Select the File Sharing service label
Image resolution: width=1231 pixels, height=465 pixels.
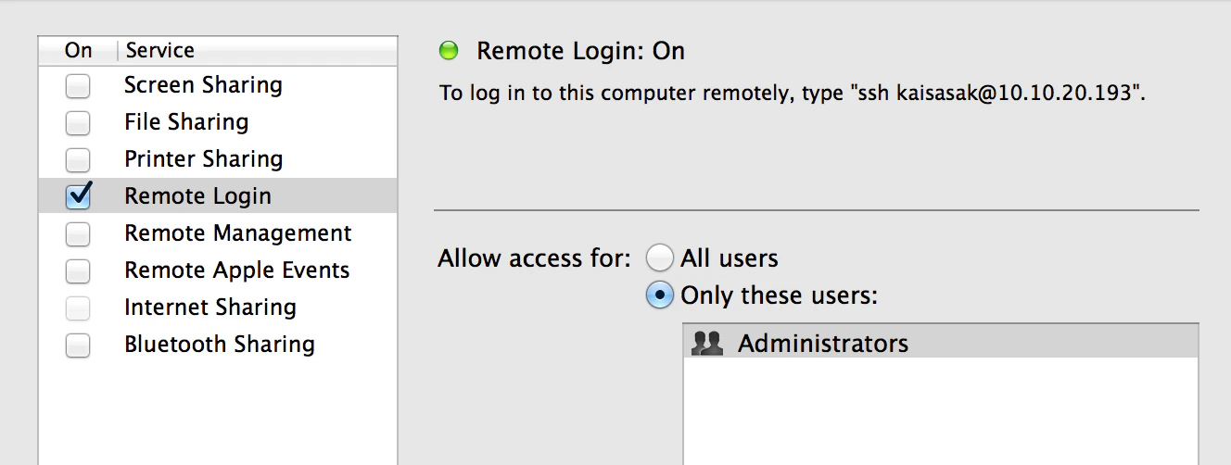tap(186, 122)
